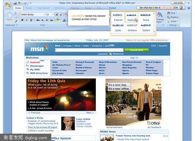Click the play icon beside OFFICE2007.COM ad

coord(135,117)
